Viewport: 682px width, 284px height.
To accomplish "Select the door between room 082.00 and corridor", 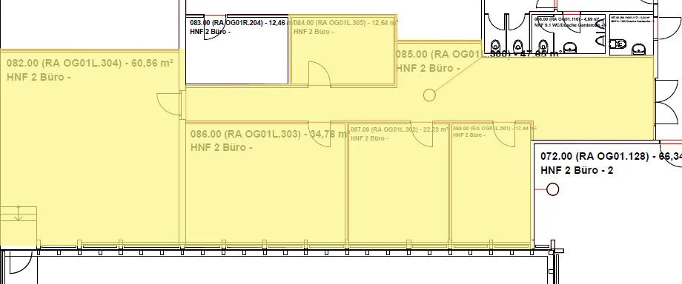I will coord(170,104).
